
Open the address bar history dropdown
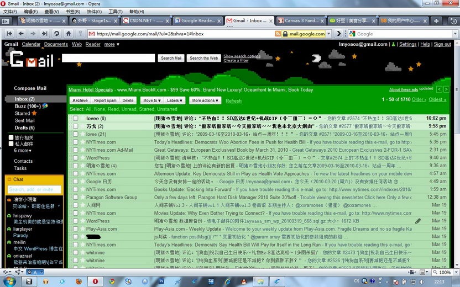click(x=329, y=34)
